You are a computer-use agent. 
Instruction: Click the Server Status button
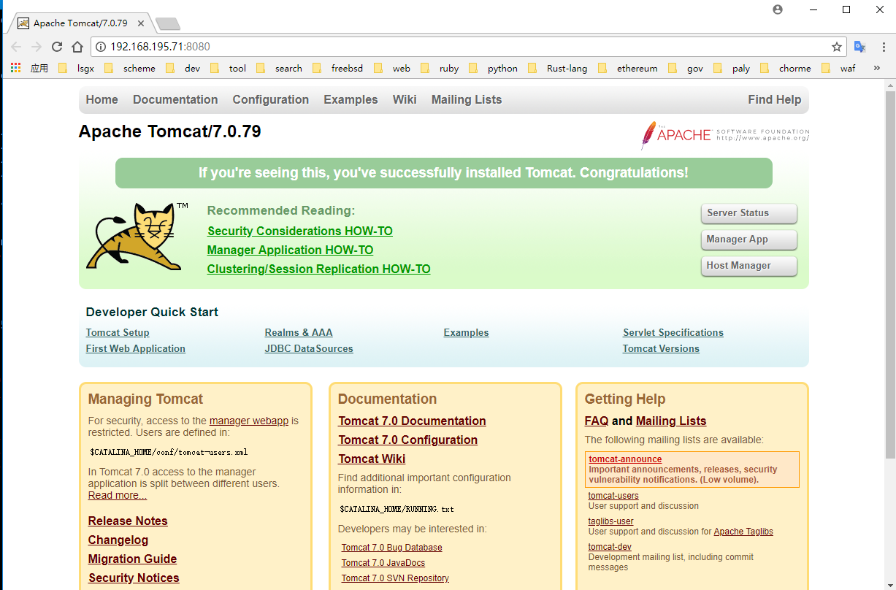pos(748,213)
